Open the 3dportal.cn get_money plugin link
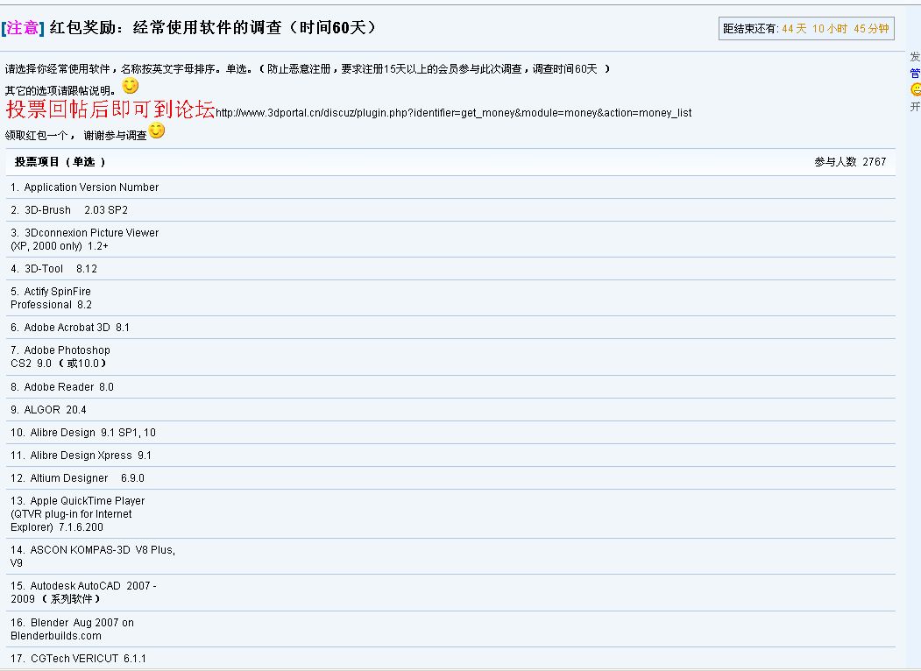 click(x=453, y=113)
